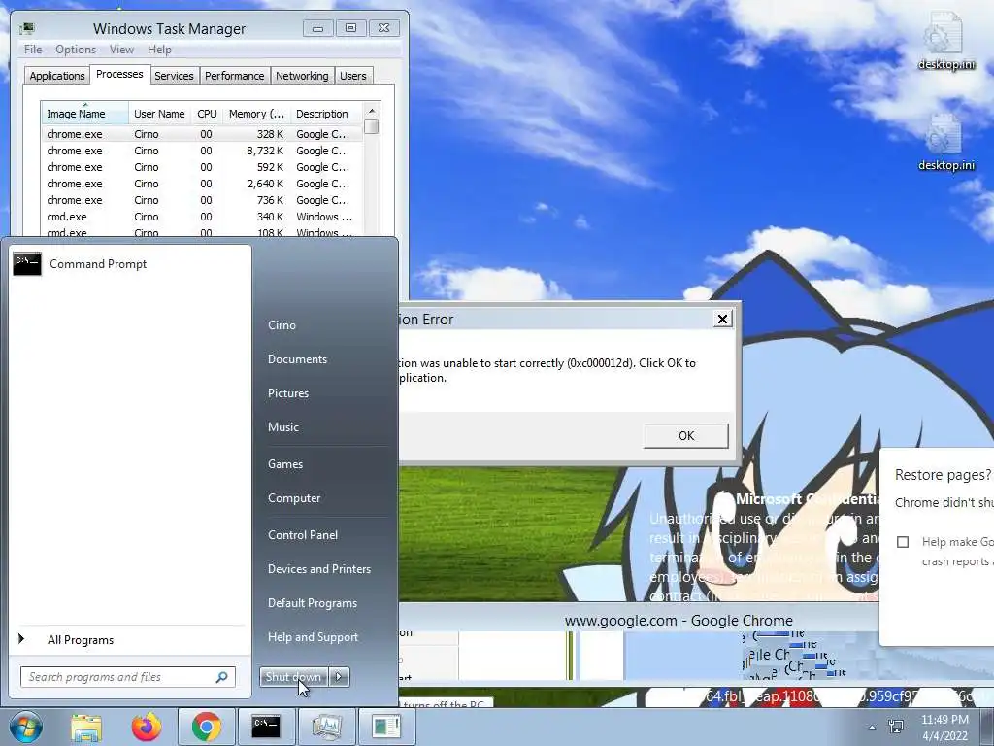
Task: Sort by the Description column header
Action: 326,114
